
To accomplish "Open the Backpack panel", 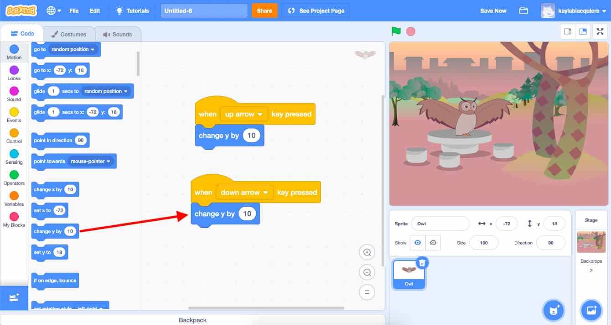I will [192, 320].
